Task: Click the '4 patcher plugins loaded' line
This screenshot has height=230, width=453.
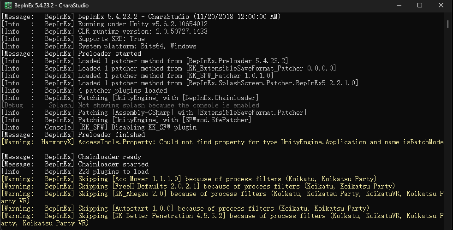Action: [122, 90]
